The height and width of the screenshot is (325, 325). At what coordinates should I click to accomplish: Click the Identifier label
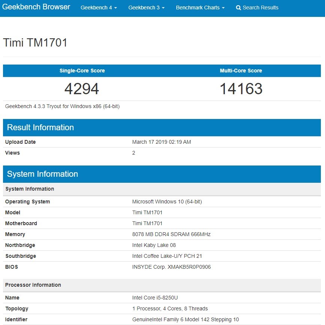tap(16, 320)
